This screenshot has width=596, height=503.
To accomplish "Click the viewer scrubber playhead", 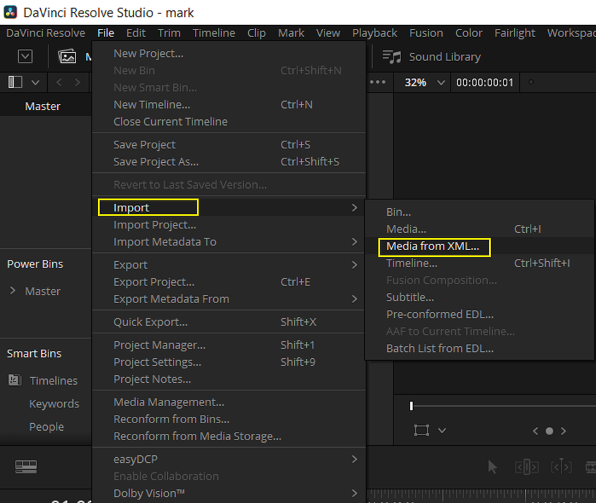I will point(411,406).
